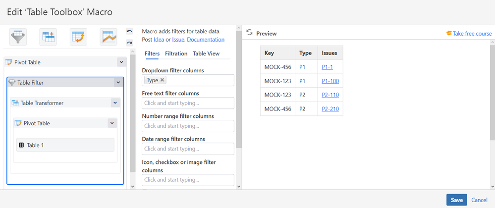Click the Save button
This screenshot has height=208, width=495.
coord(456,200)
